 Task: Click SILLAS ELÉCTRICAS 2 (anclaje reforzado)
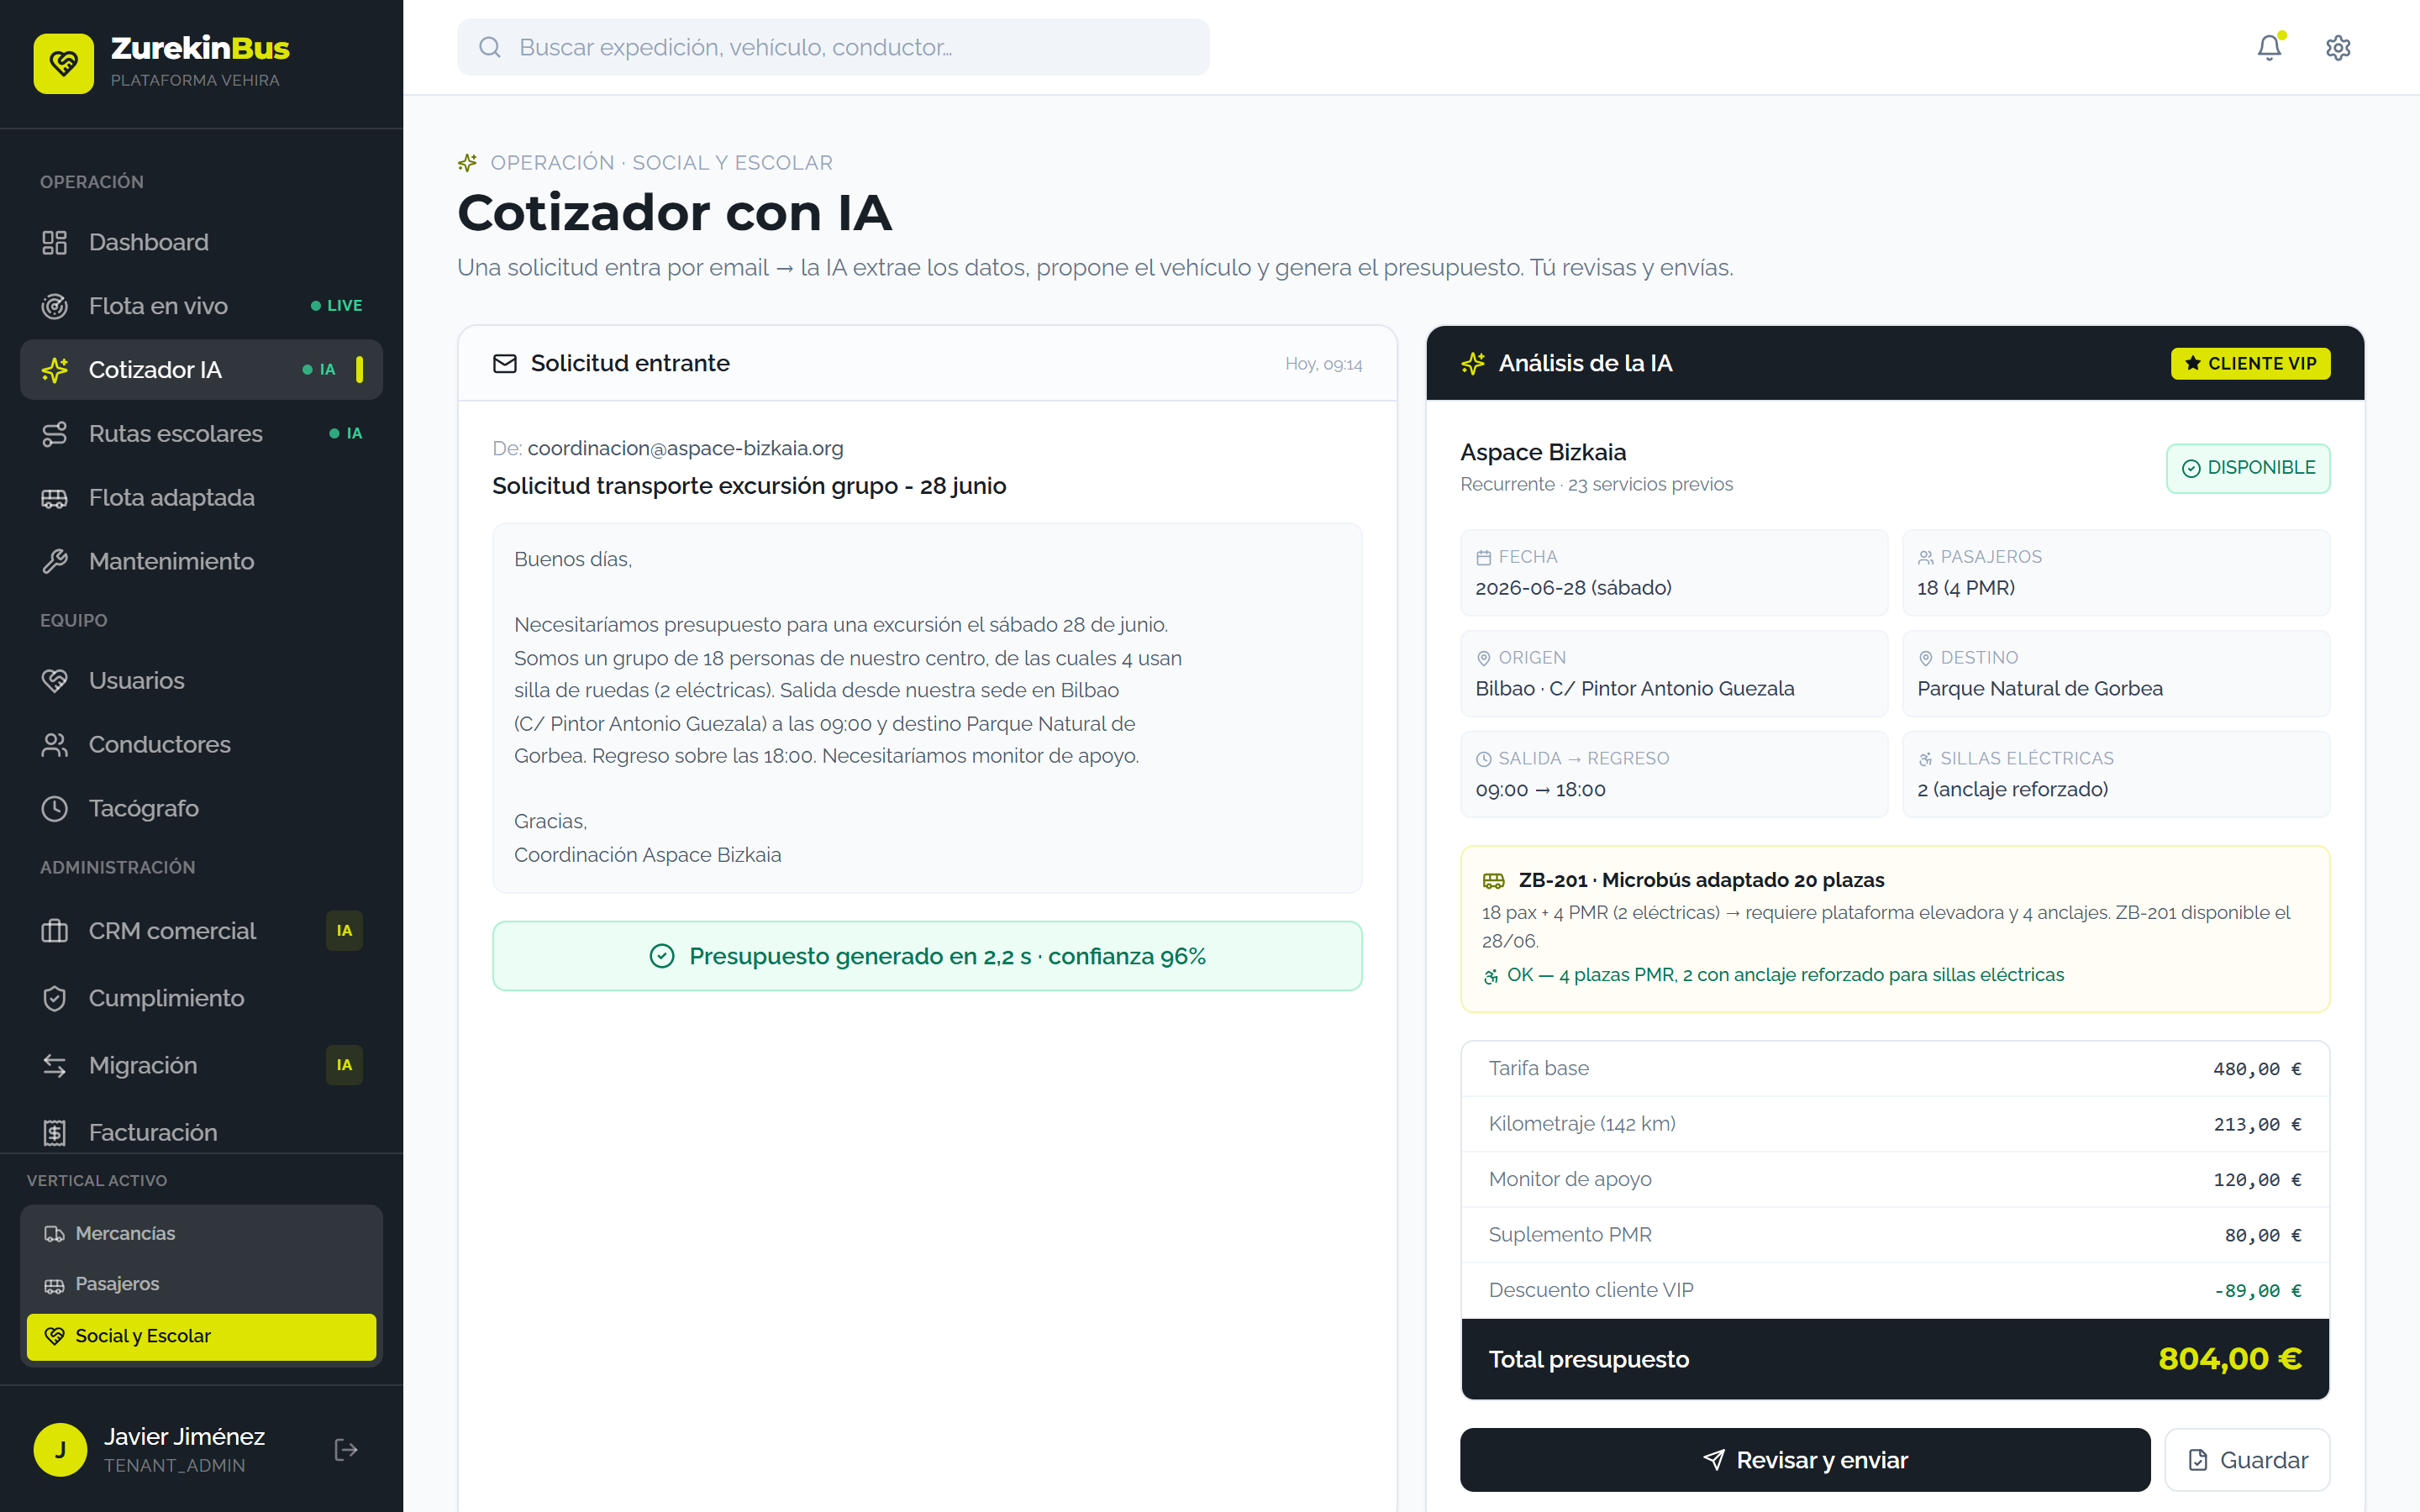pos(2116,775)
